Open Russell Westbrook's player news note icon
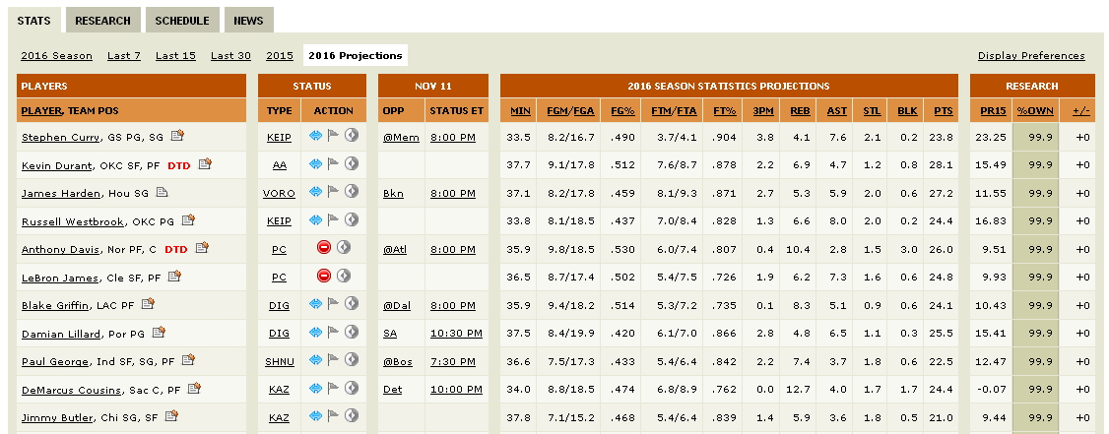The image size is (1109, 434). point(187,219)
